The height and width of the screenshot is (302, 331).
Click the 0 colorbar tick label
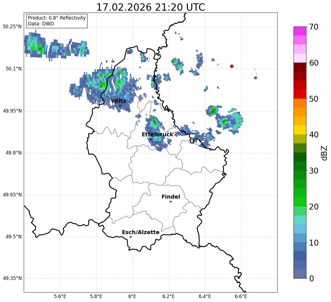312,279
